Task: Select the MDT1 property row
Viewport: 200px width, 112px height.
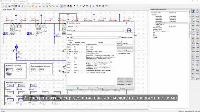Action: 91,65
